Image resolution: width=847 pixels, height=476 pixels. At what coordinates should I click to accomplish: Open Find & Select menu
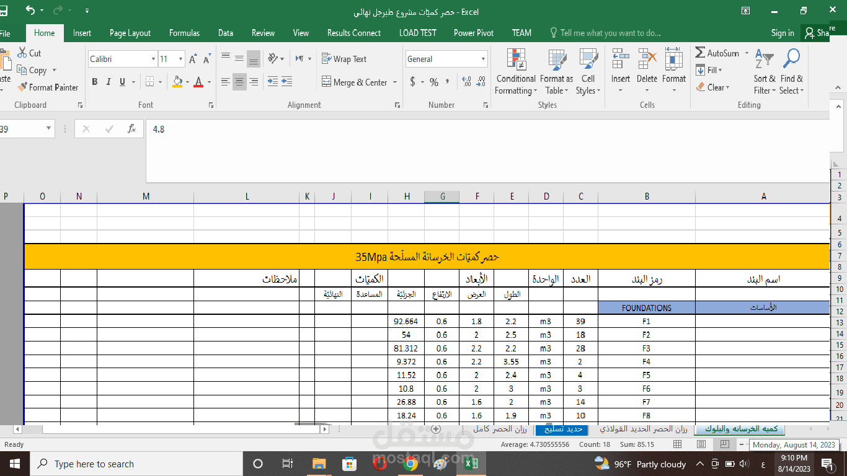pyautogui.click(x=791, y=73)
